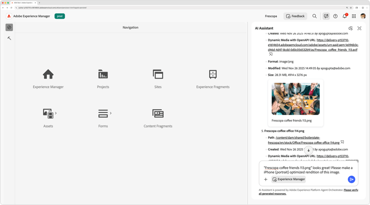Open the Content Fragments tile

tap(158, 118)
